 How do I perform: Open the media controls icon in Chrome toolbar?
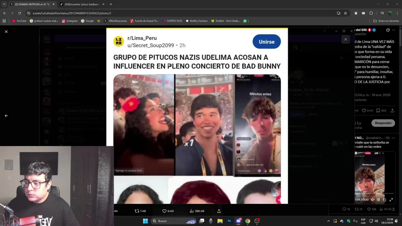tap(382, 13)
